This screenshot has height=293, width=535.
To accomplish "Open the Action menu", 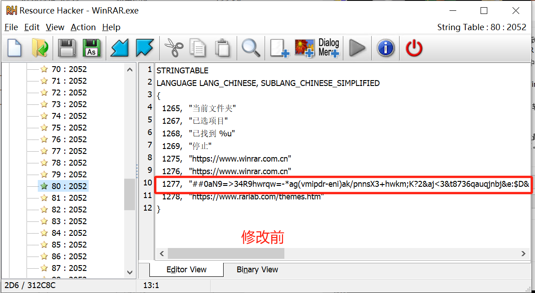I will (x=83, y=27).
